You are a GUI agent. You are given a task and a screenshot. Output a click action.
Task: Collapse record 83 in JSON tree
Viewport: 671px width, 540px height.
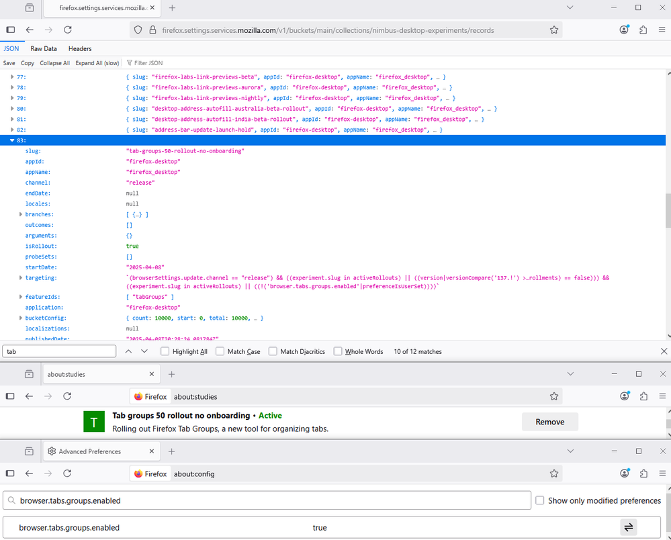tap(12, 140)
